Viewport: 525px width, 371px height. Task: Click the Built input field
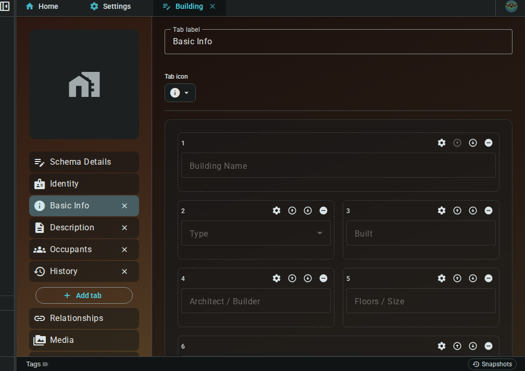pos(421,233)
